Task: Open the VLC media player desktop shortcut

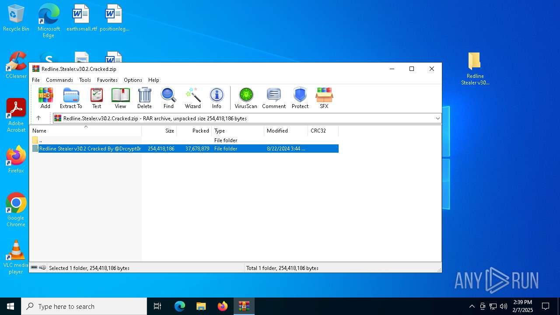Action: point(16,257)
